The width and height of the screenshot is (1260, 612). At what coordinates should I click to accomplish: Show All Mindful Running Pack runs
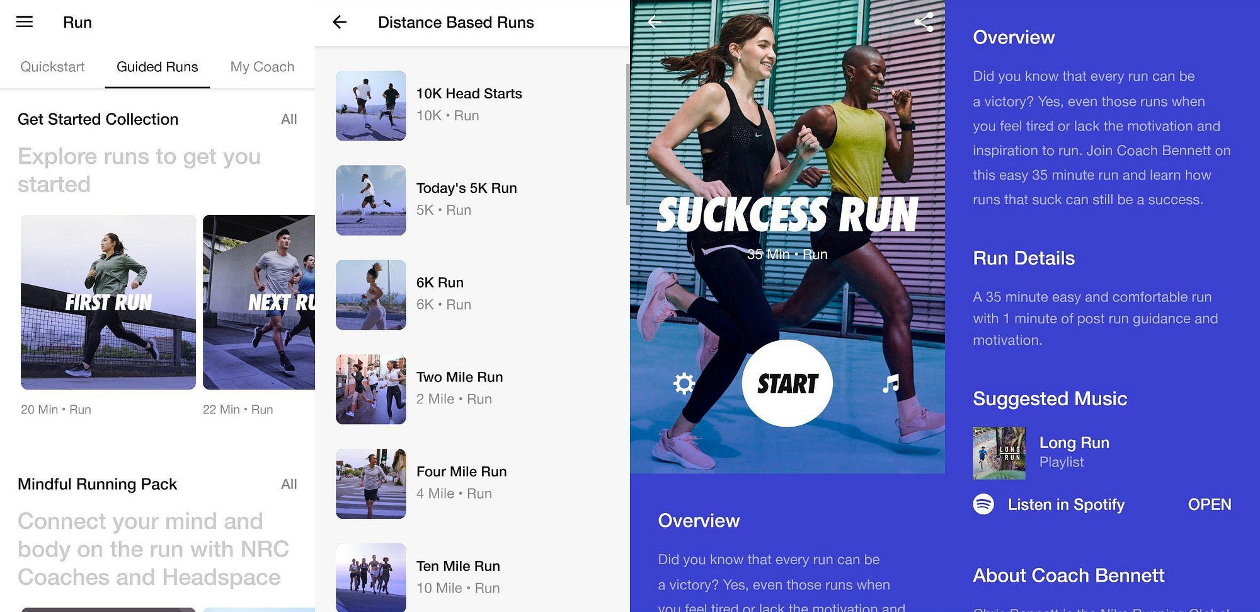coord(289,484)
